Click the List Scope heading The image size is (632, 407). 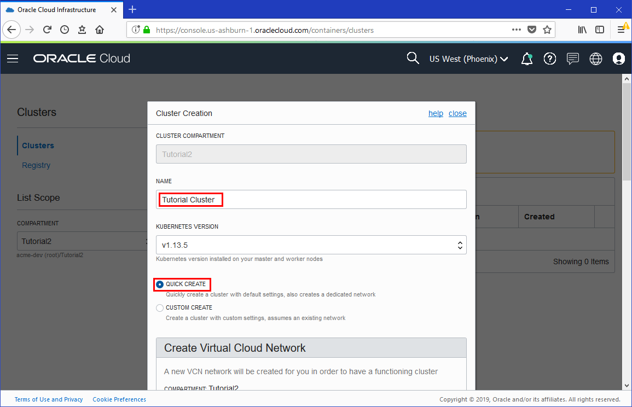coord(38,197)
